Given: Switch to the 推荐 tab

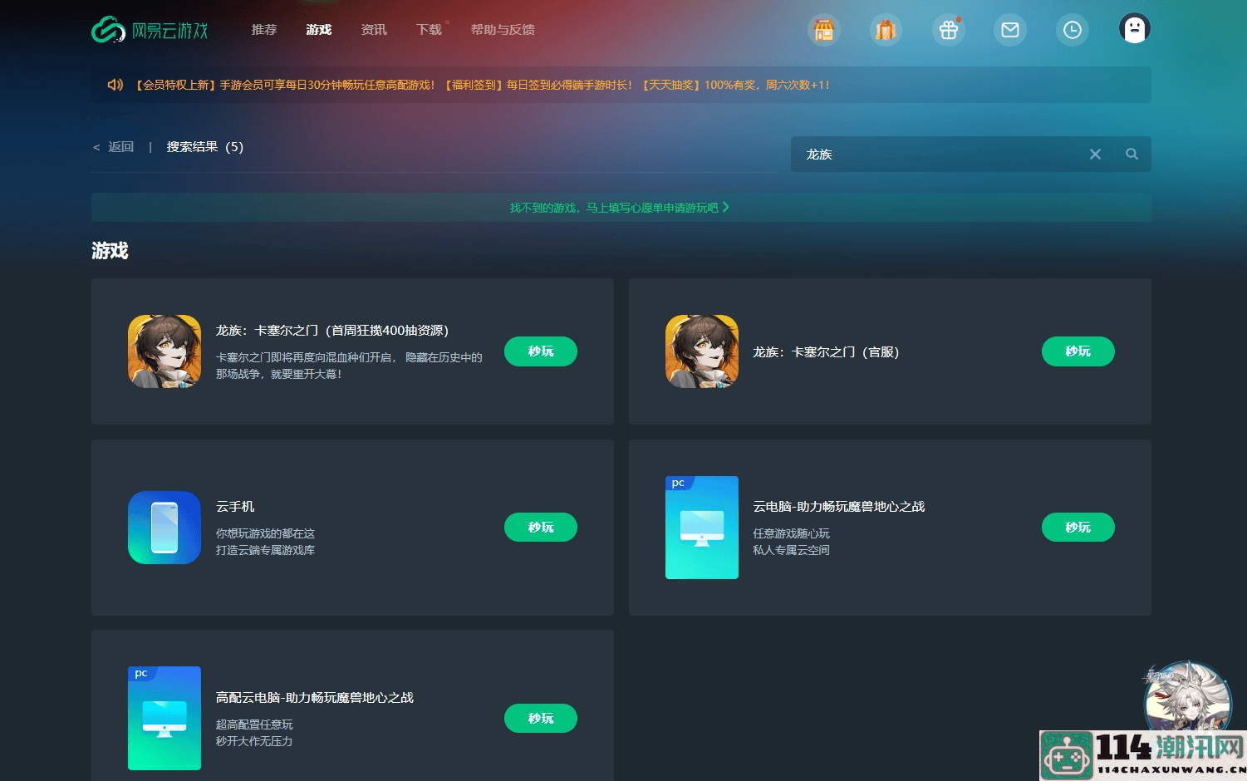Looking at the screenshot, I should click(x=264, y=30).
